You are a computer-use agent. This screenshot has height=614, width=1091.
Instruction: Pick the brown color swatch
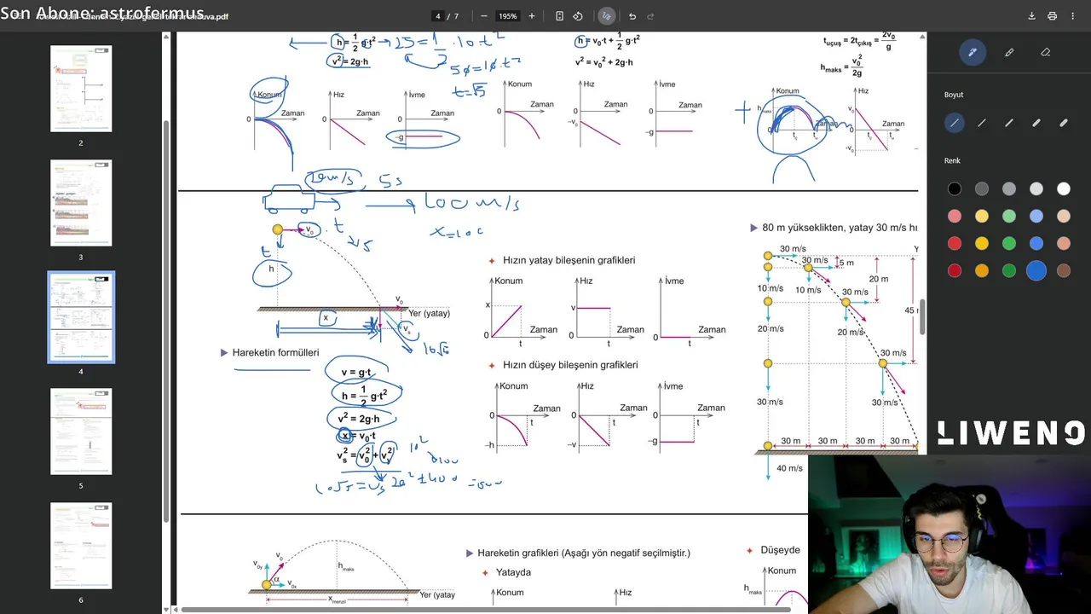tap(1064, 271)
